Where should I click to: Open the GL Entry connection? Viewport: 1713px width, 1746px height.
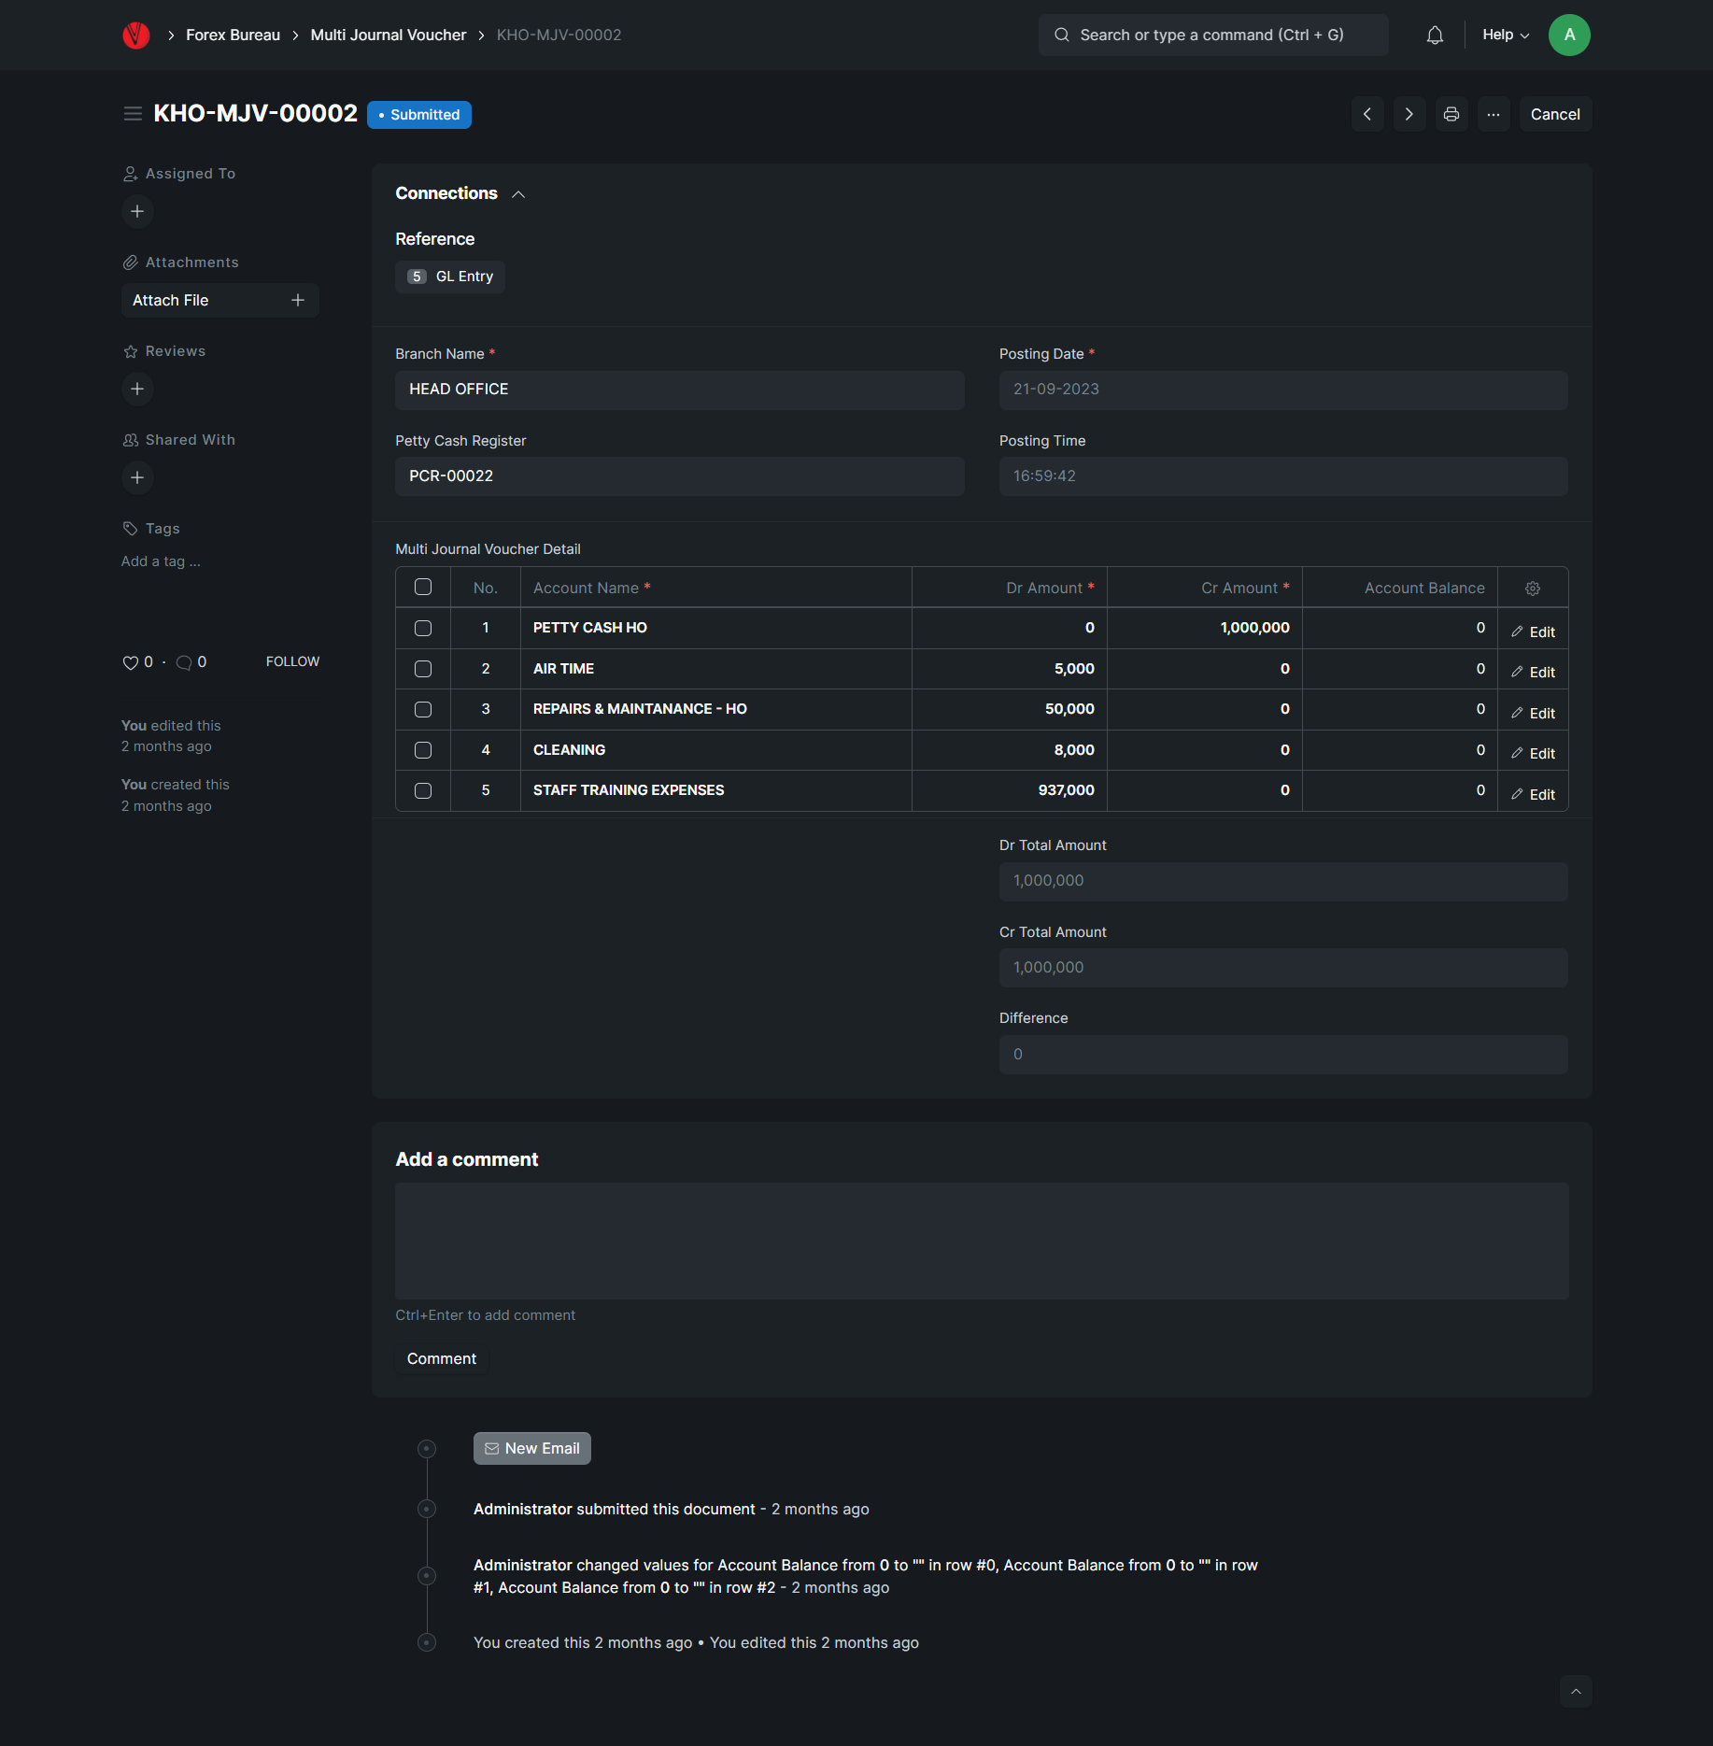pos(450,277)
